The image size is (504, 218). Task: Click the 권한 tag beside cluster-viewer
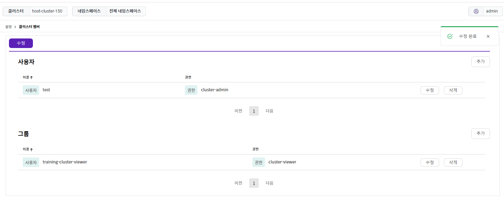pos(258,162)
